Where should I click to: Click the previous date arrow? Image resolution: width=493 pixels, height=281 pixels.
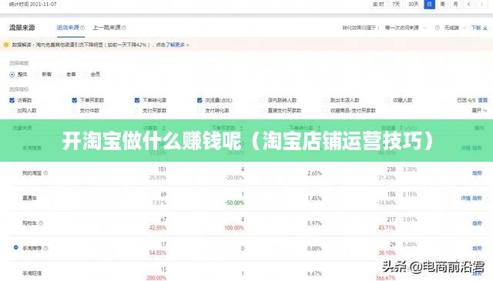click(469, 4)
